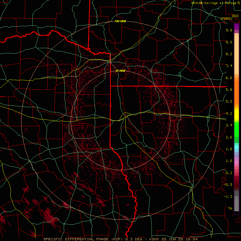Click the TH threshold label on scale
The width and height of the screenshot is (241, 241).
click(230, 209)
